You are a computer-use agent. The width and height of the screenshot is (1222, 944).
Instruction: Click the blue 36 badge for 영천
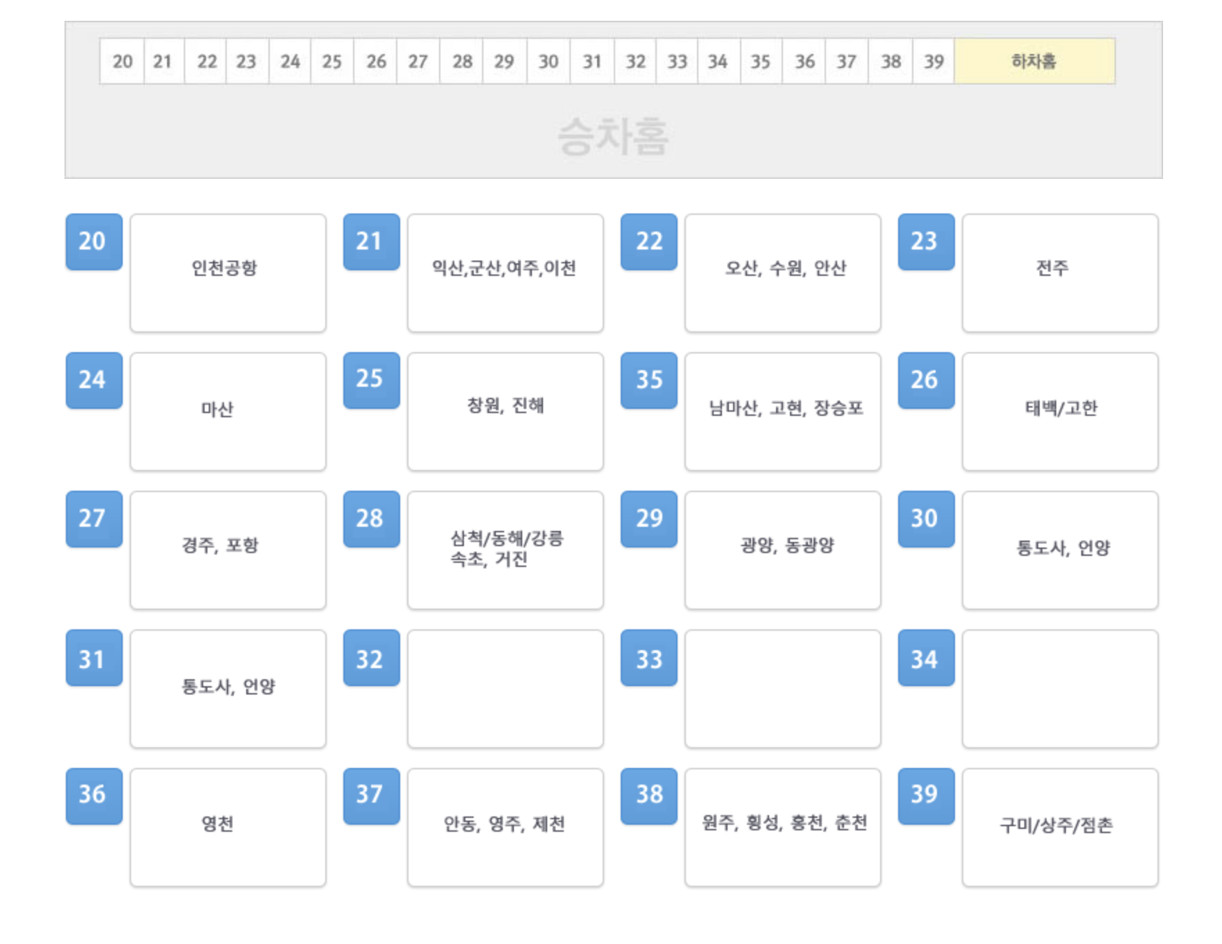[94, 797]
